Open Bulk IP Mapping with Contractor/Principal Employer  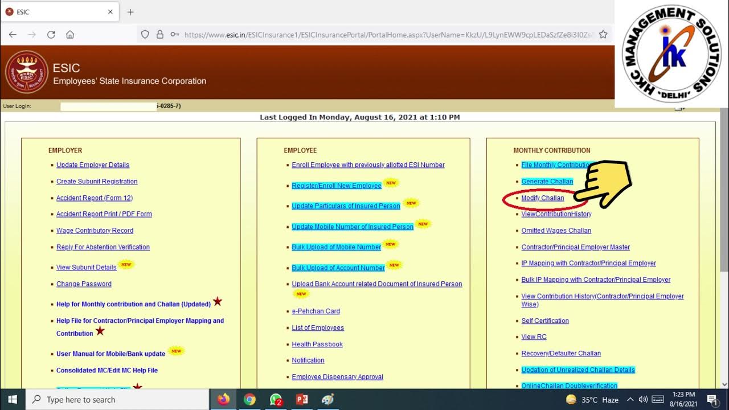click(x=596, y=280)
